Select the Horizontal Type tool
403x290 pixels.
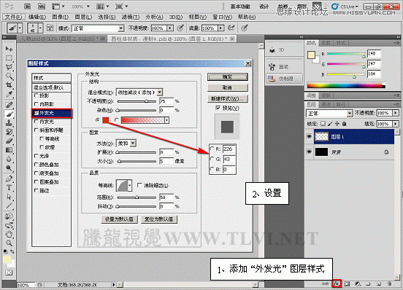pos(9,188)
